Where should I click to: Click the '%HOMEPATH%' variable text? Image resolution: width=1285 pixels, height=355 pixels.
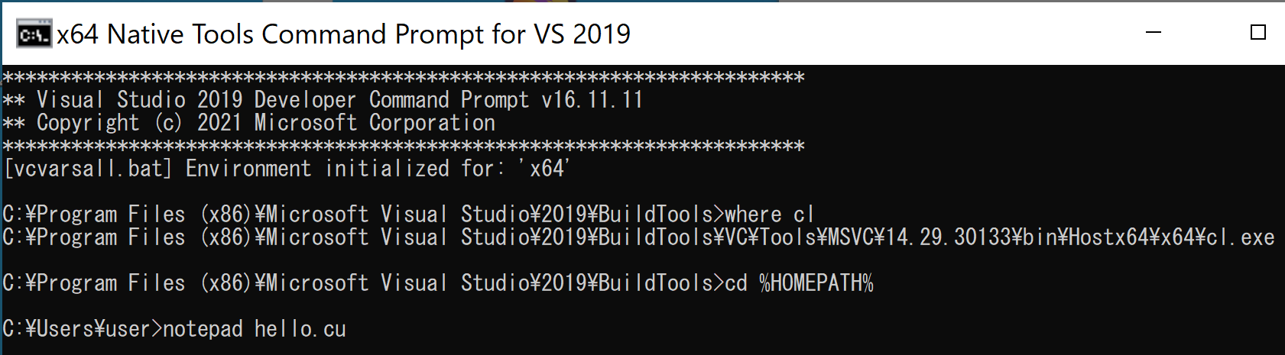816,283
